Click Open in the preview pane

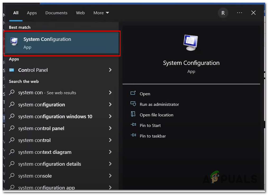(x=145, y=94)
